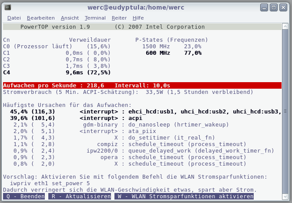Click 'R - Aktualisieren' in bottom bar

coord(80,196)
